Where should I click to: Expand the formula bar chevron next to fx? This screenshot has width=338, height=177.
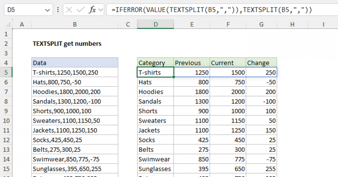(x=101, y=10)
